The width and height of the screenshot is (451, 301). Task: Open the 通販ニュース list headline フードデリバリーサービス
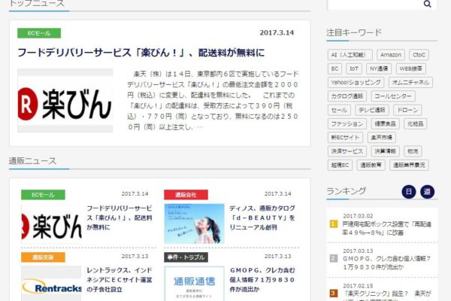[120, 217]
